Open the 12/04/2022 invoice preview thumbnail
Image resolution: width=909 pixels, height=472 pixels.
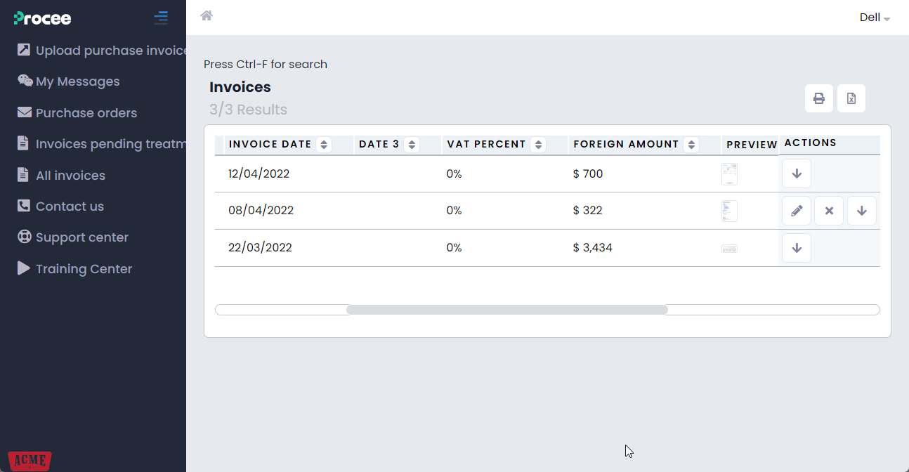pyautogui.click(x=729, y=173)
